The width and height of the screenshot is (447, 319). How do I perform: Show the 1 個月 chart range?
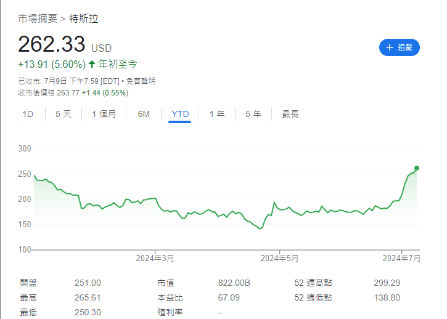click(x=104, y=114)
